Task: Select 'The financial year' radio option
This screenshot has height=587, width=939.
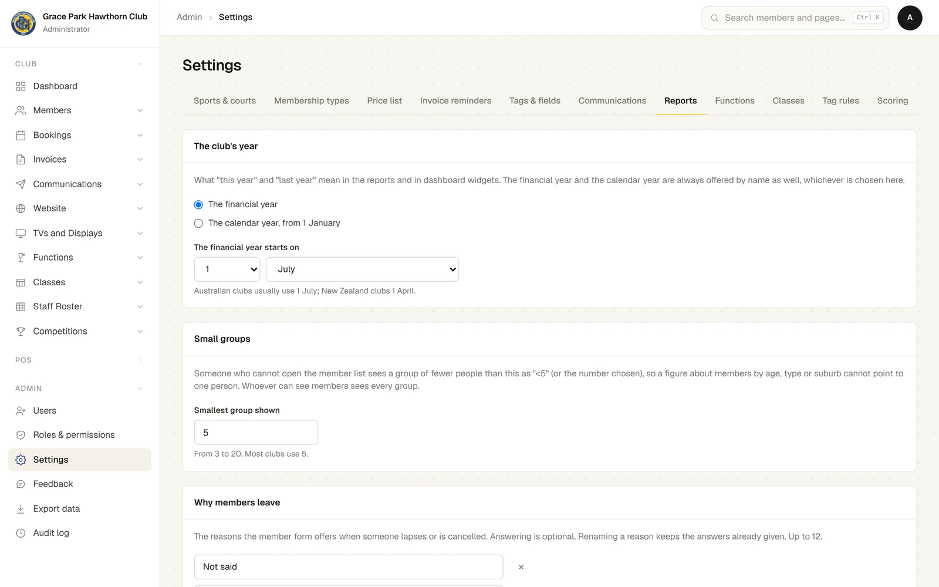Action: tap(198, 204)
